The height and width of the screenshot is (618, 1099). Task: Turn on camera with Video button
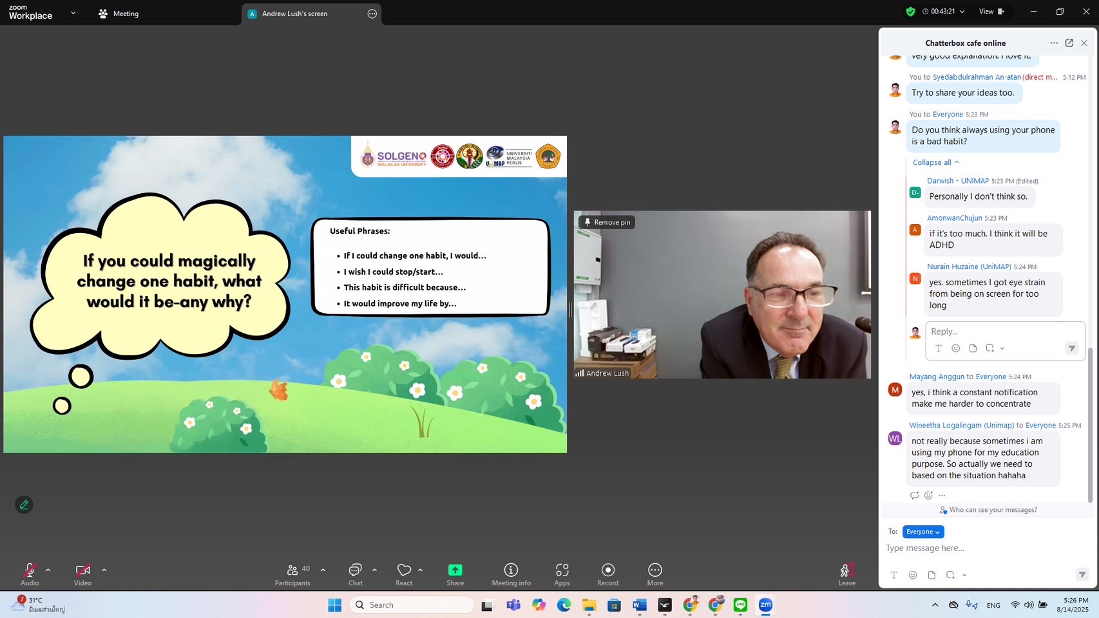pos(82,570)
